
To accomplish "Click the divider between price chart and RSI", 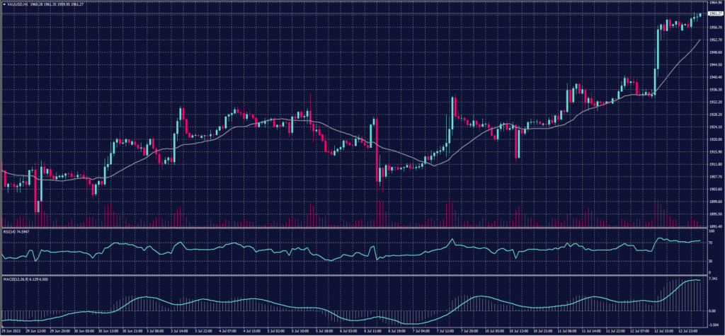I will click(354, 228).
